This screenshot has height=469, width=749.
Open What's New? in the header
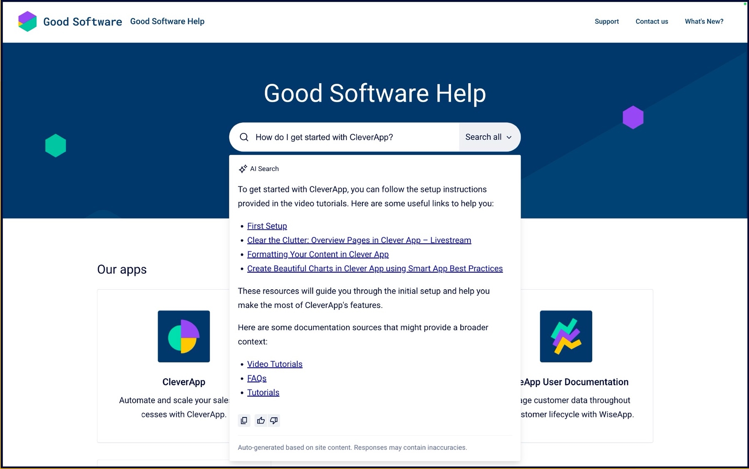[704, 21]
